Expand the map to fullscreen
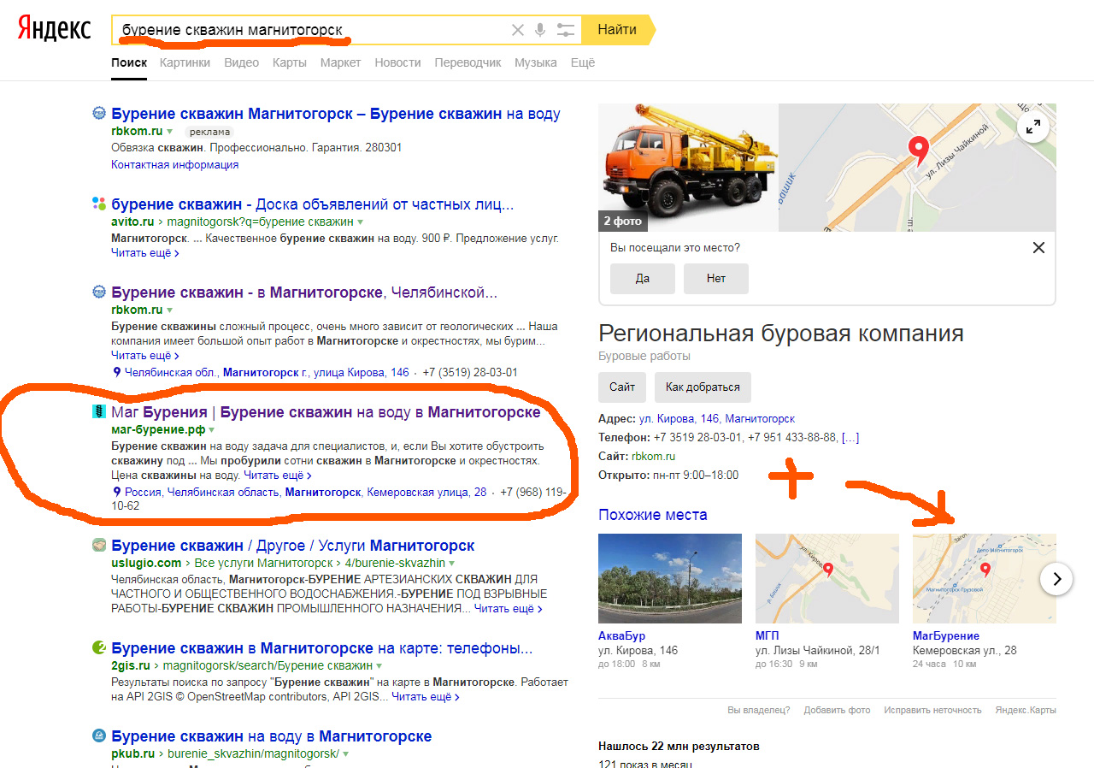 point(1033,127)
